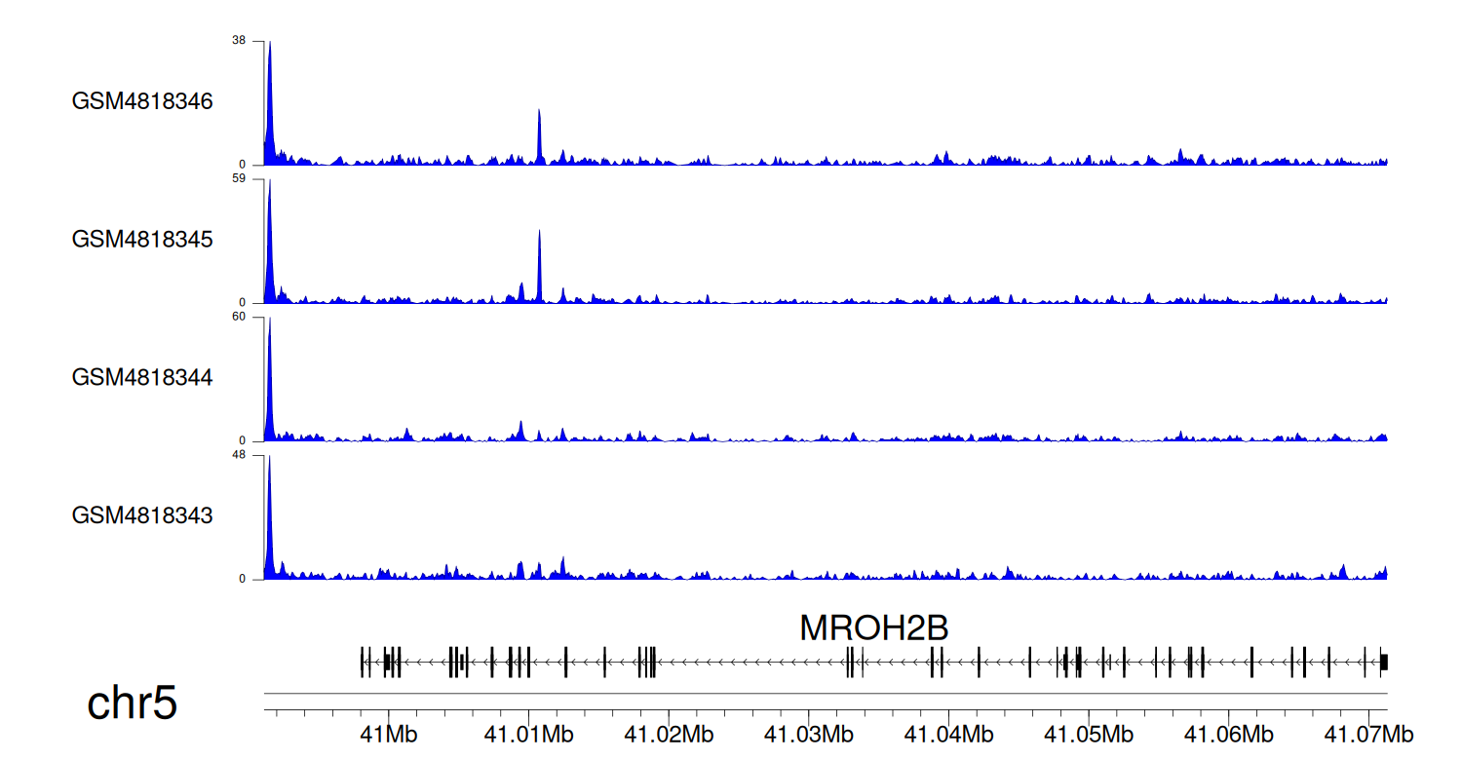This screenshot has height=760, width=1462.
Task: Select the 41.02Mb axis label
Action: [668, 734]
